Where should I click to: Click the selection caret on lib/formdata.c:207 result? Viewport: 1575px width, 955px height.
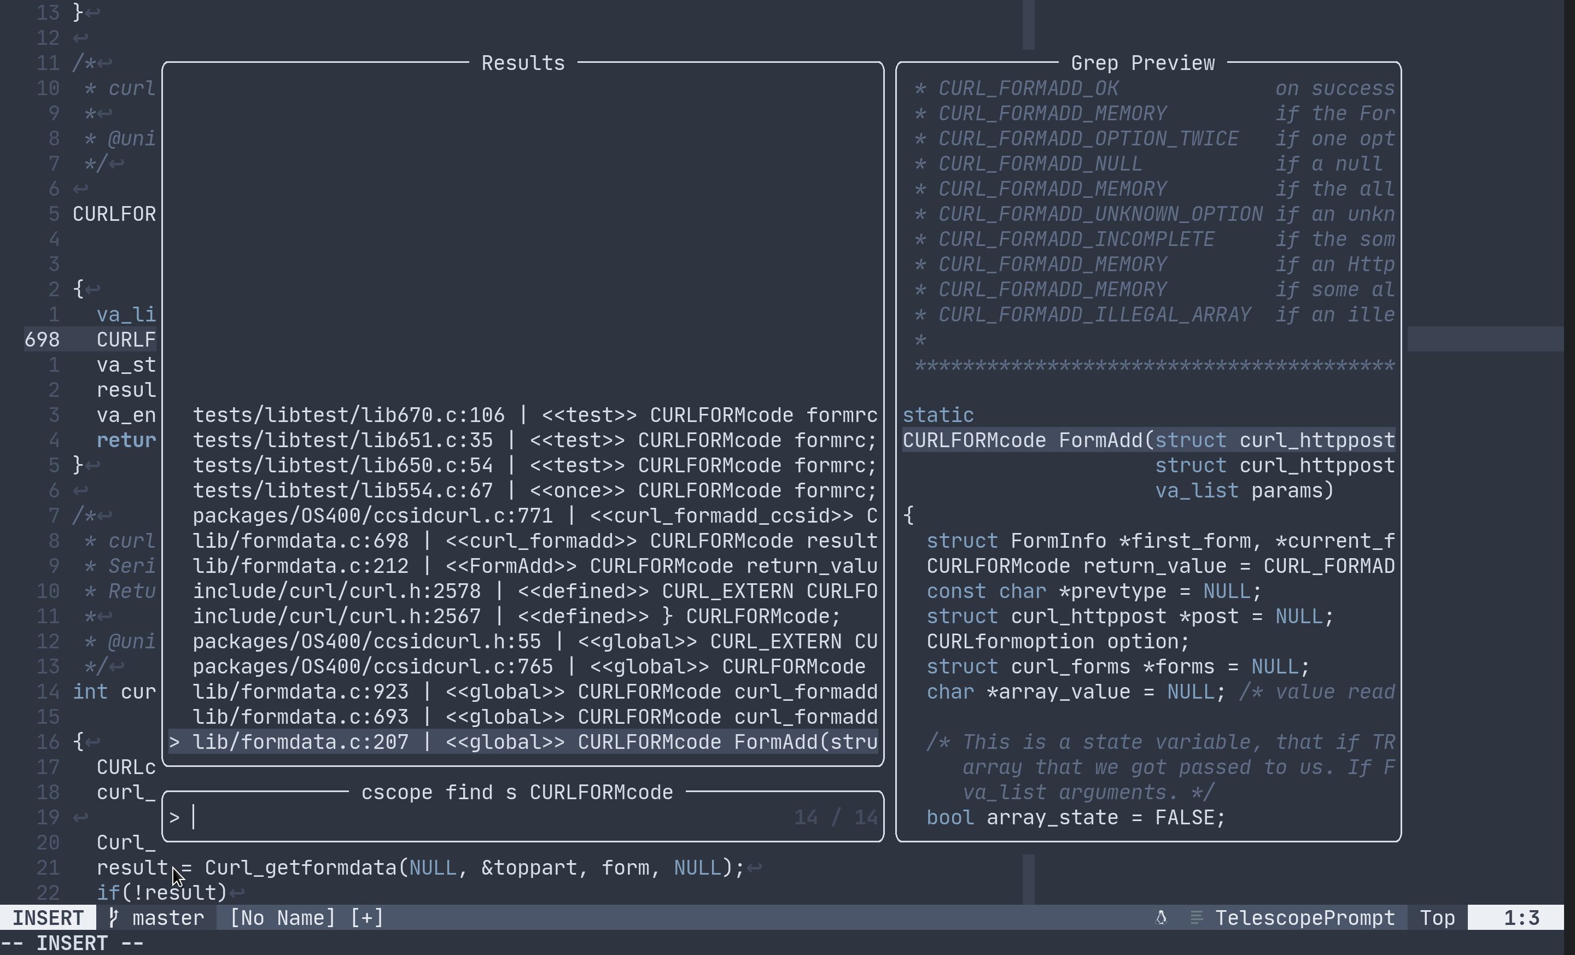[174, 742]
